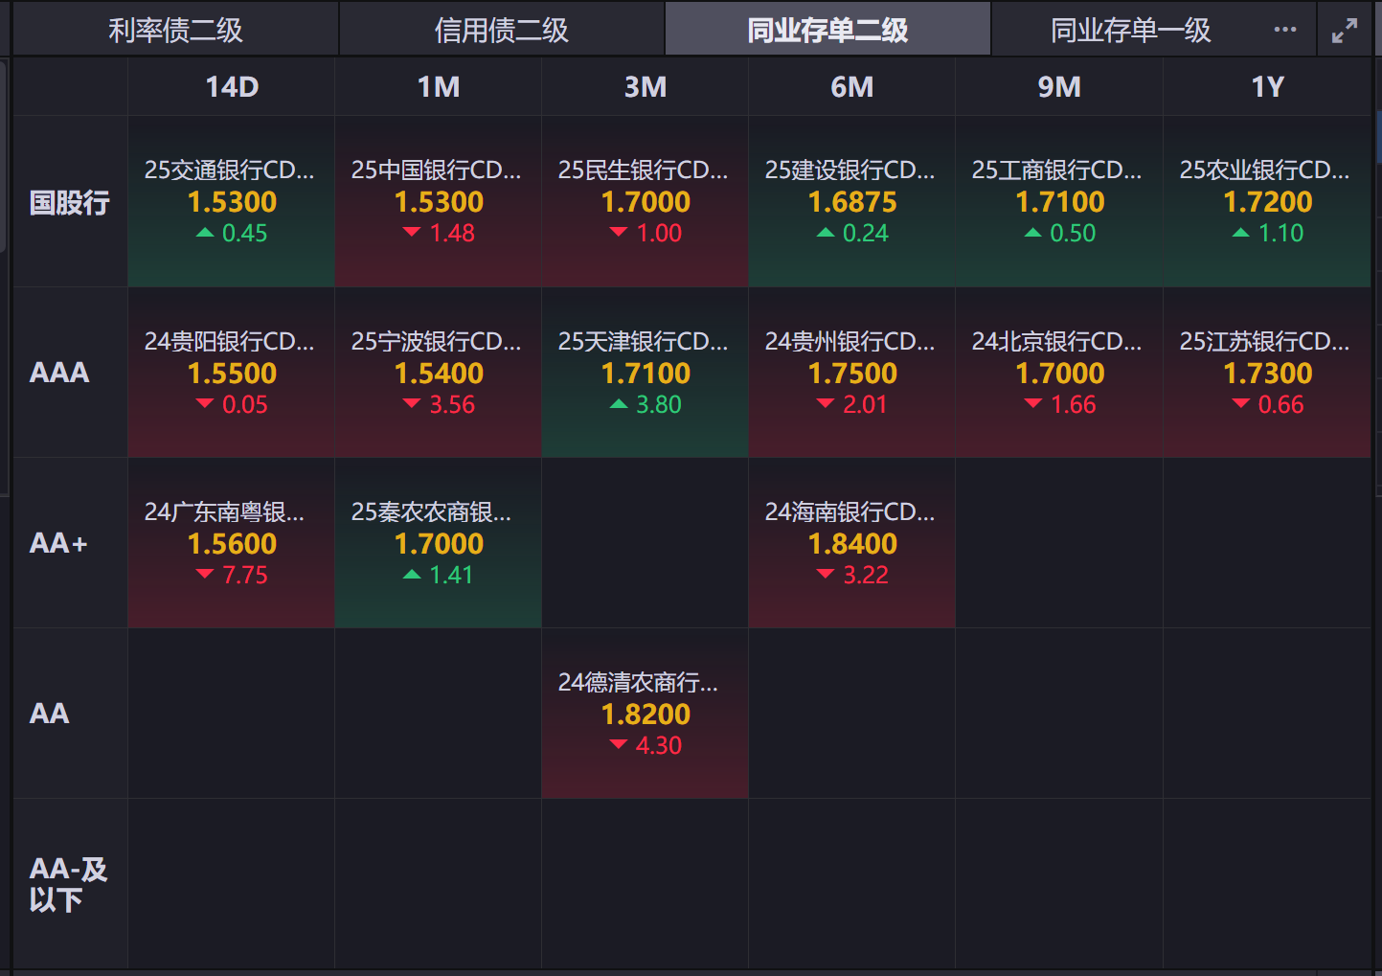This screenshot has width=1382, height=976.
Task: Click the 3.80 change value
Action: (x=659, y=404)
